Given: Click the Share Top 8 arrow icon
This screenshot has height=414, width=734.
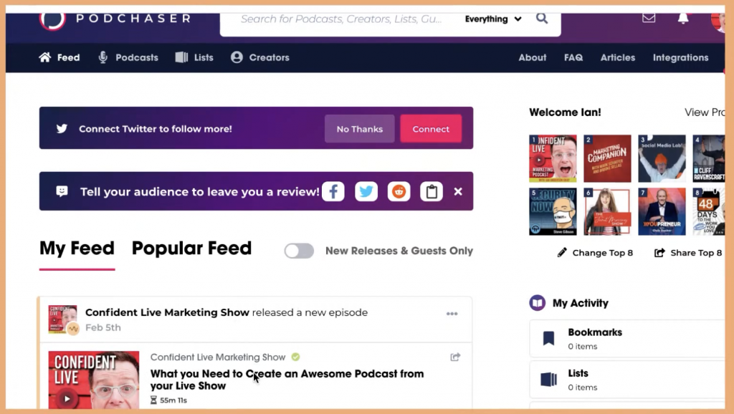Looking at the screenshot, I should (x=659, y=253).
